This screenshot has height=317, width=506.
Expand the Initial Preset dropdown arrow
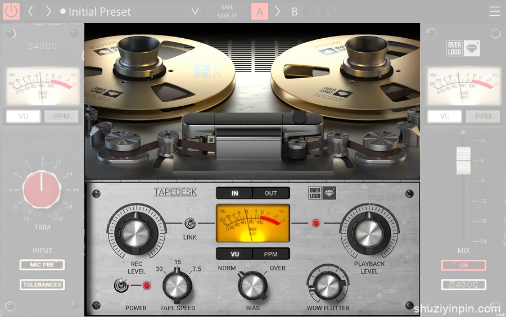click(x=195, y=12)
